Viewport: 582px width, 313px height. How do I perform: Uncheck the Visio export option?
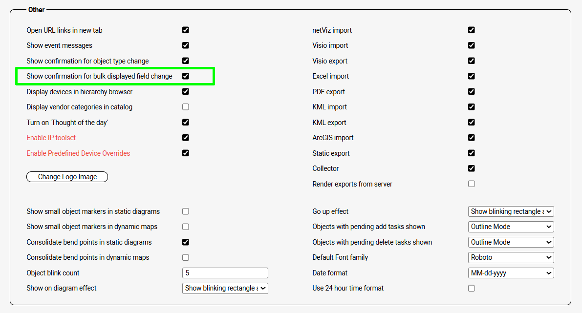(x=472, y=61)
